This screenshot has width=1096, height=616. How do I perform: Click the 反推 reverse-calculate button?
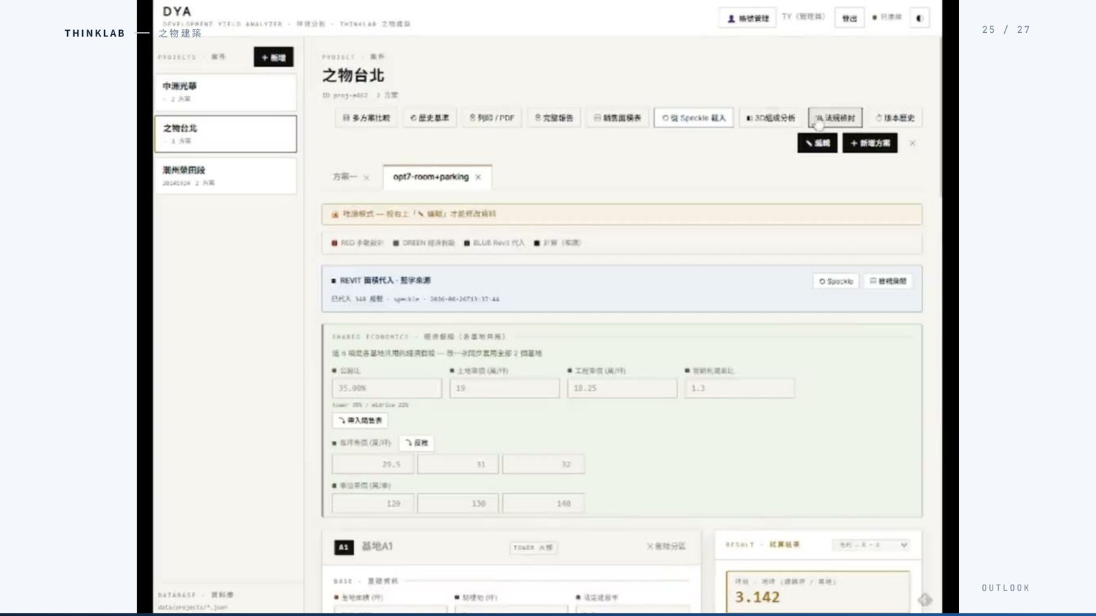[x=416, y=443]
